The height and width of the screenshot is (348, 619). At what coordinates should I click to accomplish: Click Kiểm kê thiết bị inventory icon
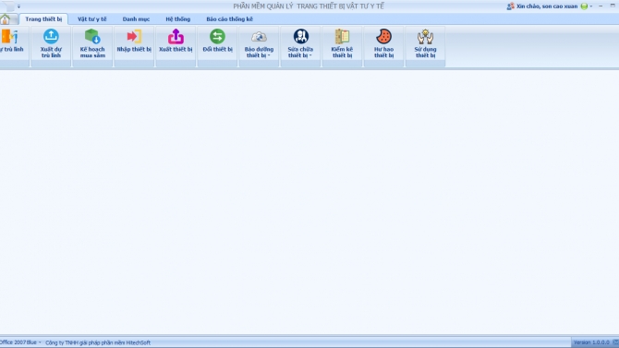click(x=342, y=36)
